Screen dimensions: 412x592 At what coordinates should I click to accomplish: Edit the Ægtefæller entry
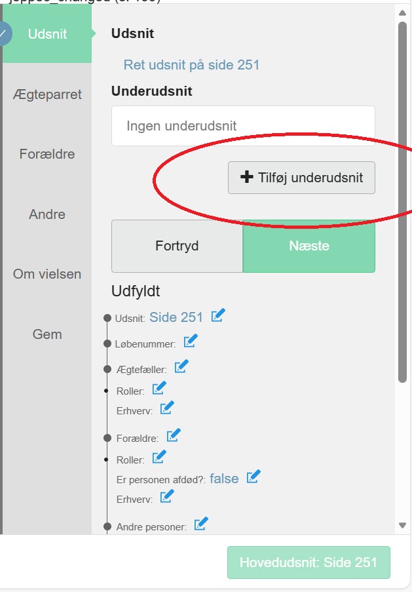tap(182, 366)
